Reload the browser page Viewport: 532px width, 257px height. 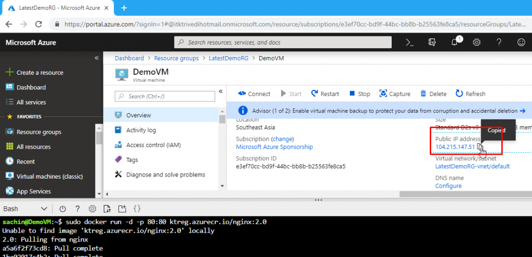38,24
